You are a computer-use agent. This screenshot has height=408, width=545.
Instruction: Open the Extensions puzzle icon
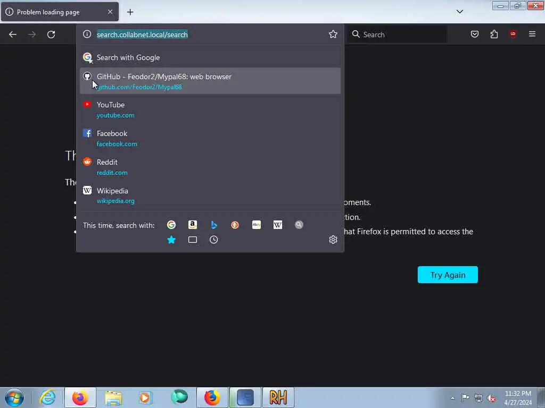[x=494, y=34]
